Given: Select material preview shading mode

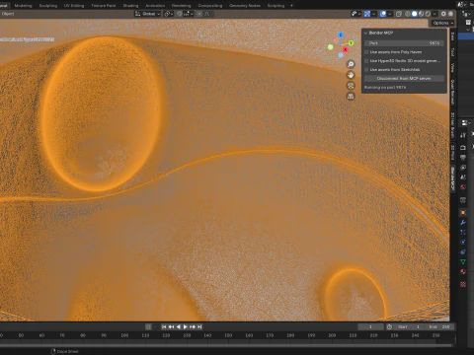Looking at the screenshot, I should 422,14.
